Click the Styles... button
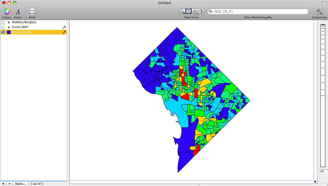Image resolution: width=328 pixels, height=186 pixels. 20,184
